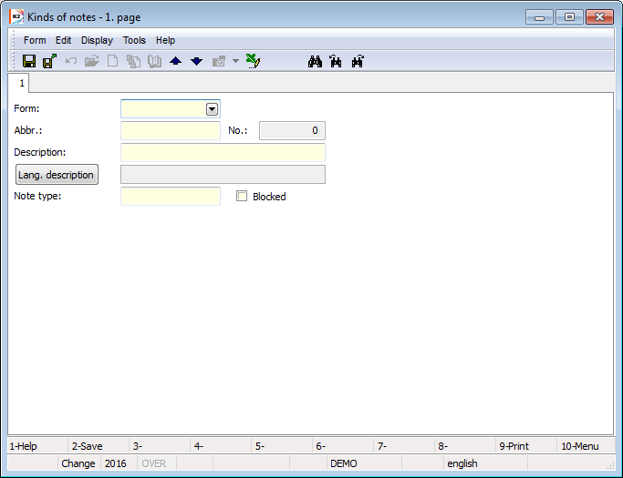The image size is (623, 478).
Task: Click the 3- function key slot
Action: pos(160,446)
